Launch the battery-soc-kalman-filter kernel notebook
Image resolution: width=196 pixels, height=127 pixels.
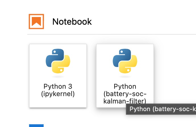pyautogui.click(x=125, y=76)
